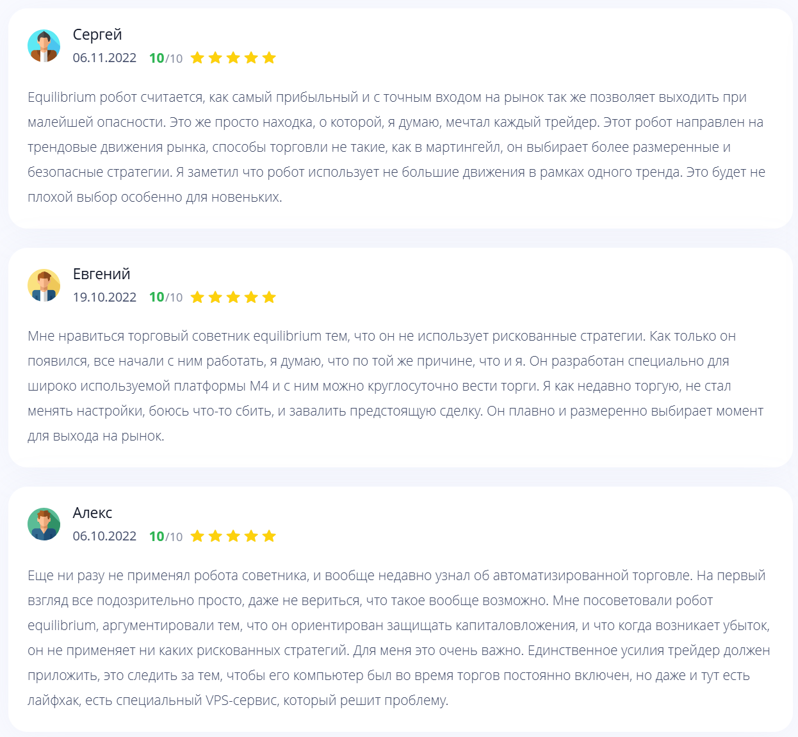Click the reviewer name Алекс

click(92, 513)
